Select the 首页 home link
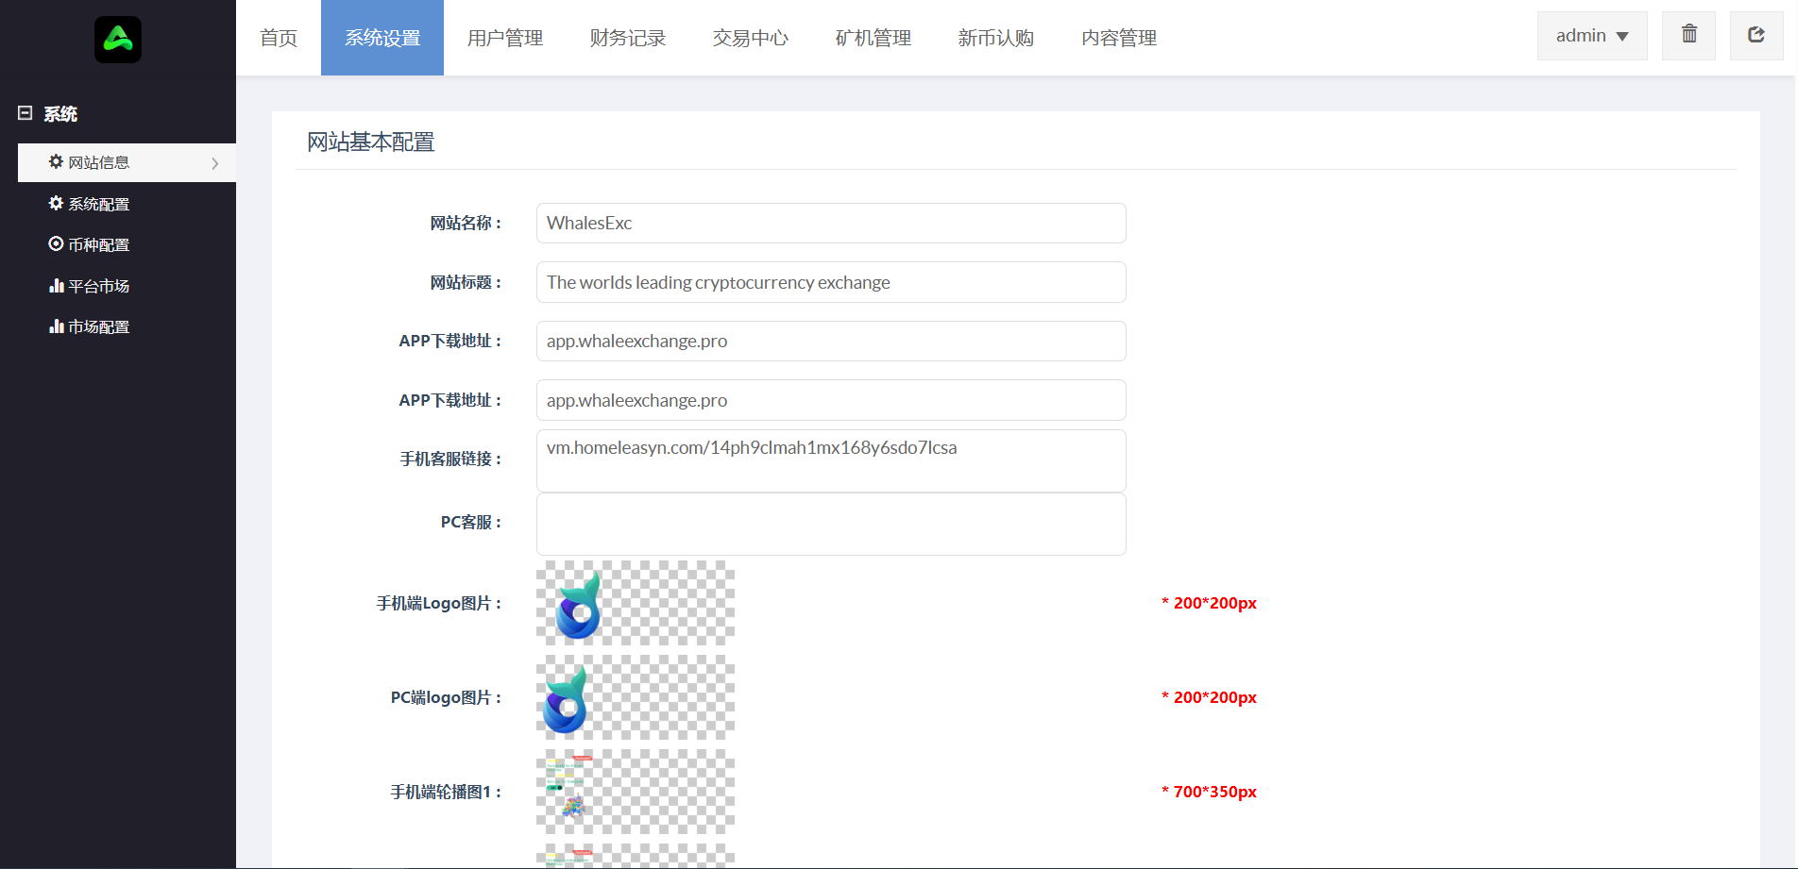1798x869 pixels. coord(279,38)
